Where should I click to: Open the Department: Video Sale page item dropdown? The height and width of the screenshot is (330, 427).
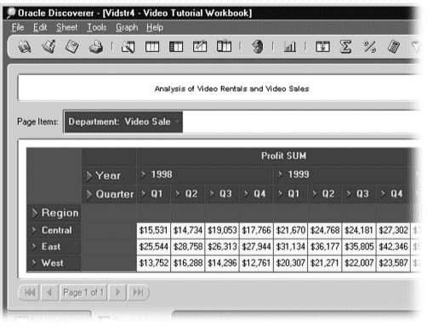click(178, 122)
